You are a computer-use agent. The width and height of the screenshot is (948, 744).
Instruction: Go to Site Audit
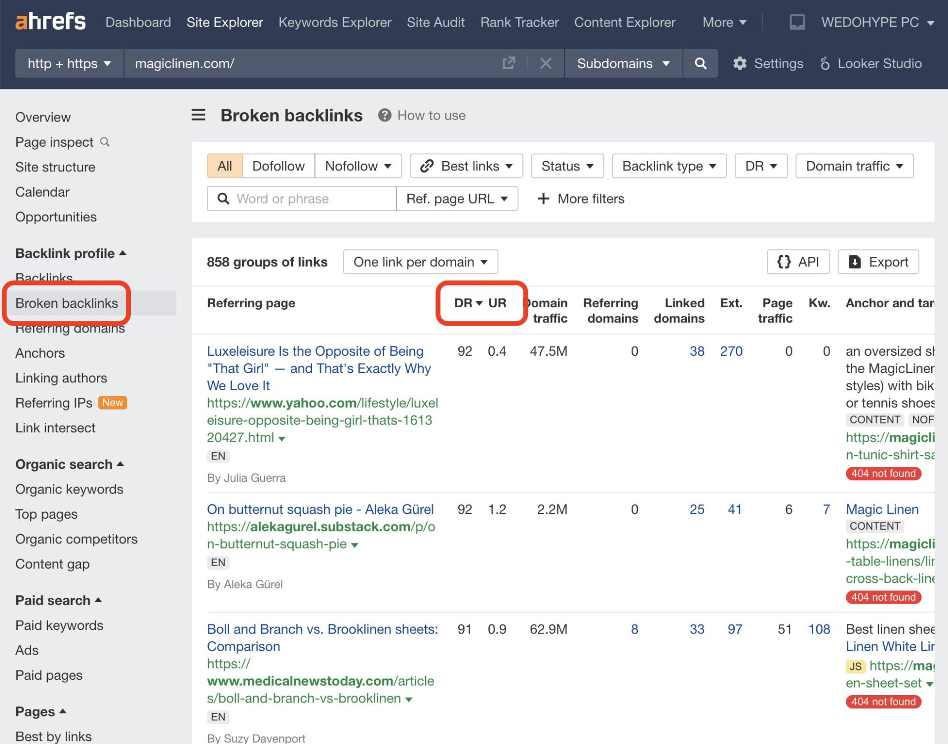435,22
